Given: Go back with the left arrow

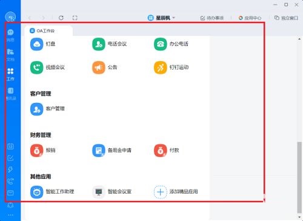Looking at the screenshot, I should point(30,18).
